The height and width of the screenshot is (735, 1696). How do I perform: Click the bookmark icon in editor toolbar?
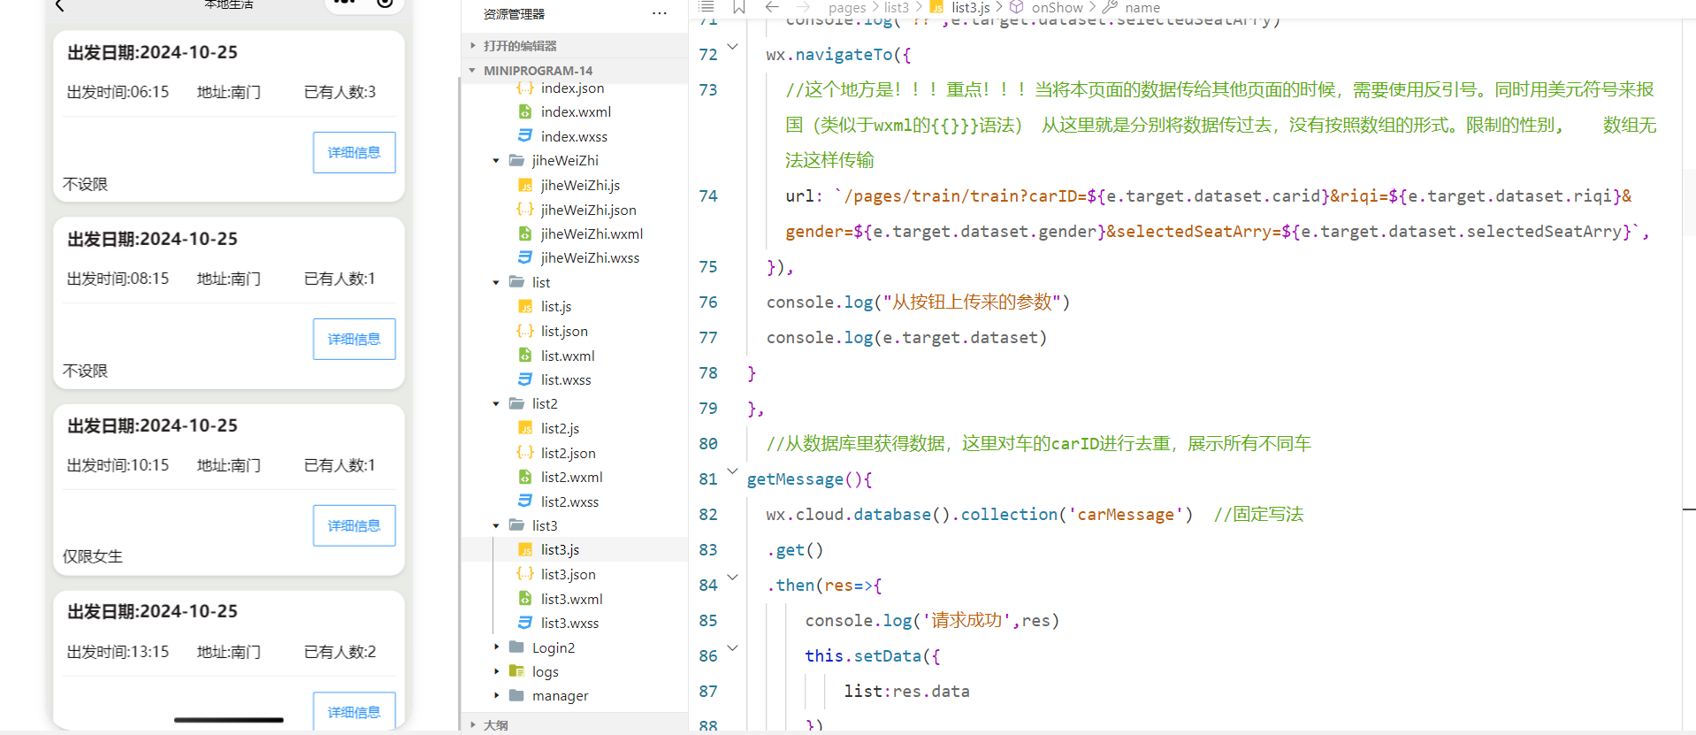coord(739,7)
